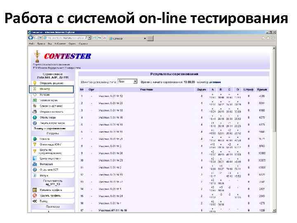Open Школы по программированию item
297x223 pixels.
pyautogui.click(x=52, y=151)
